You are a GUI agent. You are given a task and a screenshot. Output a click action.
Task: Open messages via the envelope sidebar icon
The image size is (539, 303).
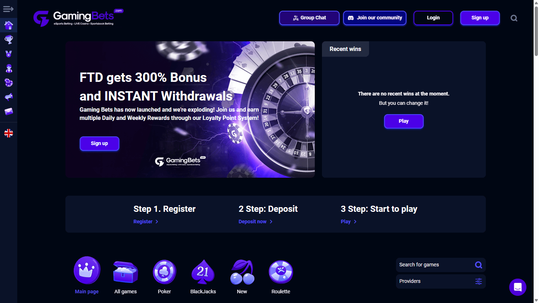[x=9, y=111]
